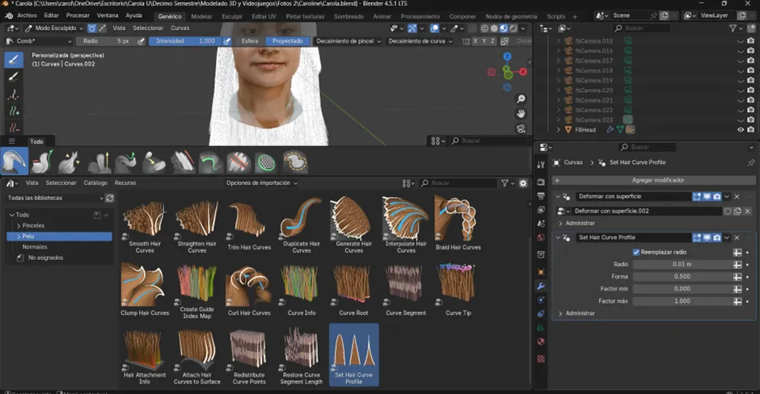Open the Archivo menu
Image resolution: width=760 pixels, height=394 pixels.
tap(27, 15)
